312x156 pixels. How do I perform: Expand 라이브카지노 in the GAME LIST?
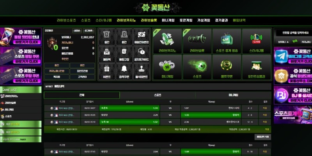(x=21, y=96)
